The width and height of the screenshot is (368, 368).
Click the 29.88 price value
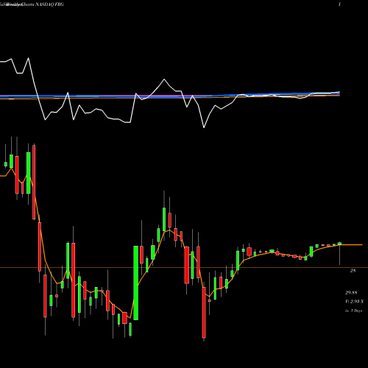[x=351, y=293]
